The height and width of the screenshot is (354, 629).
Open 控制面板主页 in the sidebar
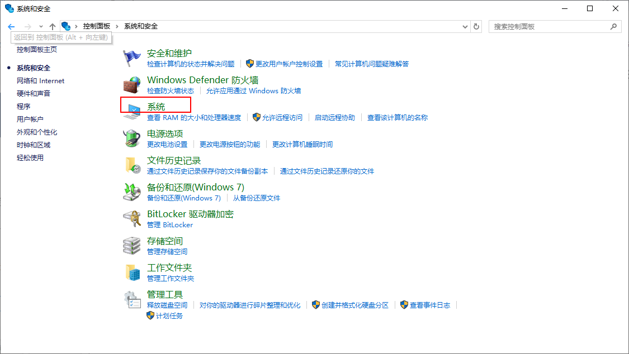tap(37, 49)
